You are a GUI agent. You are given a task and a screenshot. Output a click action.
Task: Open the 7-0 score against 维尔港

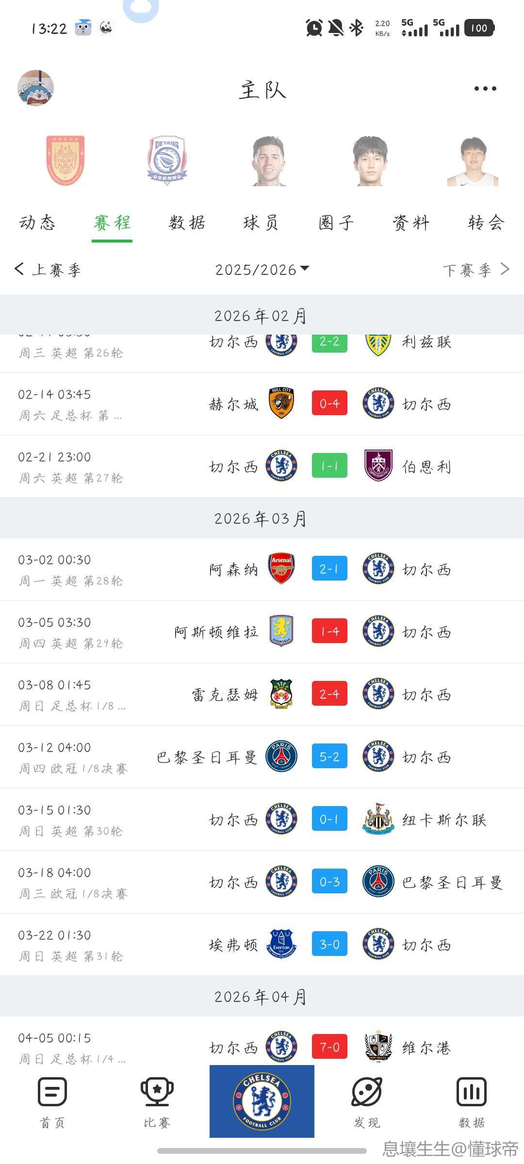pyautogui.click(x=329, y=1047)
